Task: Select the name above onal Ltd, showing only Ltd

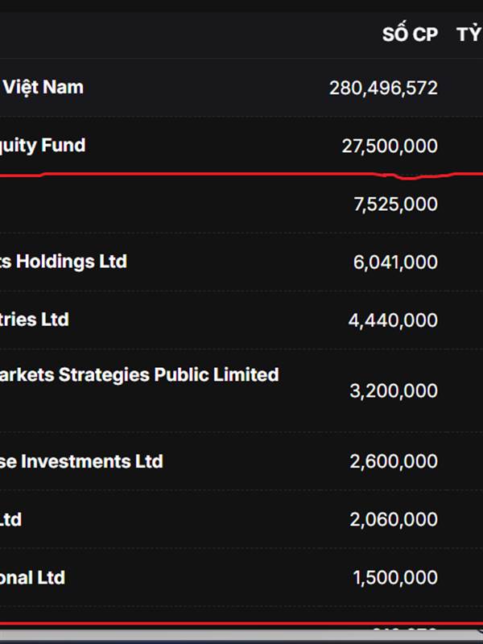Action: [11, 519]
